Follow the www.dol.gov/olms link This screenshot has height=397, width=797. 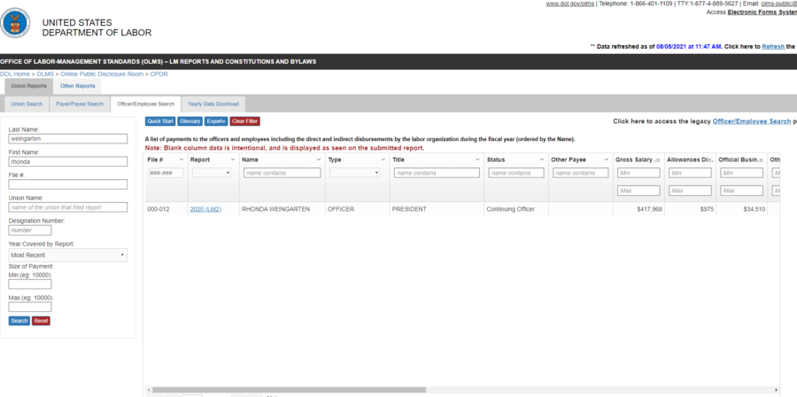pyautogui.click(x=569, y=4)
